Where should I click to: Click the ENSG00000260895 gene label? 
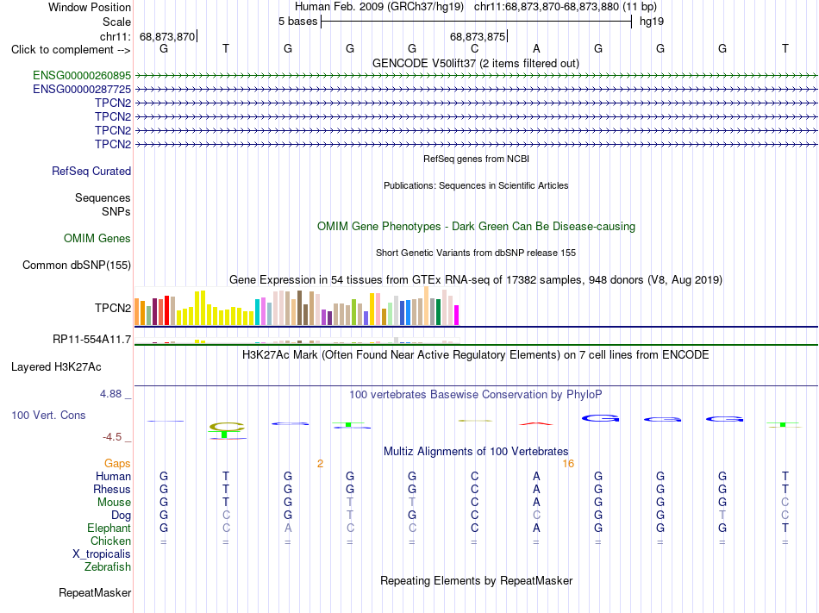(82, 76)
